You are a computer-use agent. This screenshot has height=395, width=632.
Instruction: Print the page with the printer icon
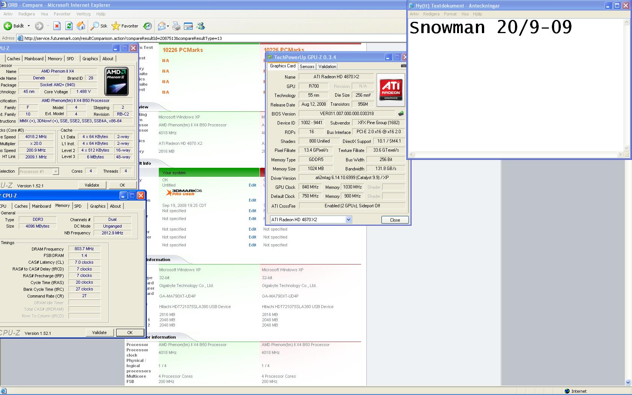[x=176, y=26]
